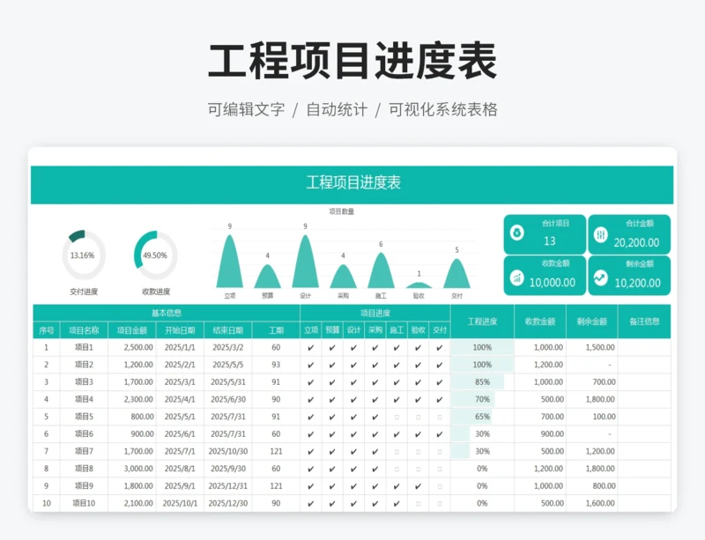
Task: Select the 1,500.00 remaining amount for 项目1
Action: pos(600,348)
